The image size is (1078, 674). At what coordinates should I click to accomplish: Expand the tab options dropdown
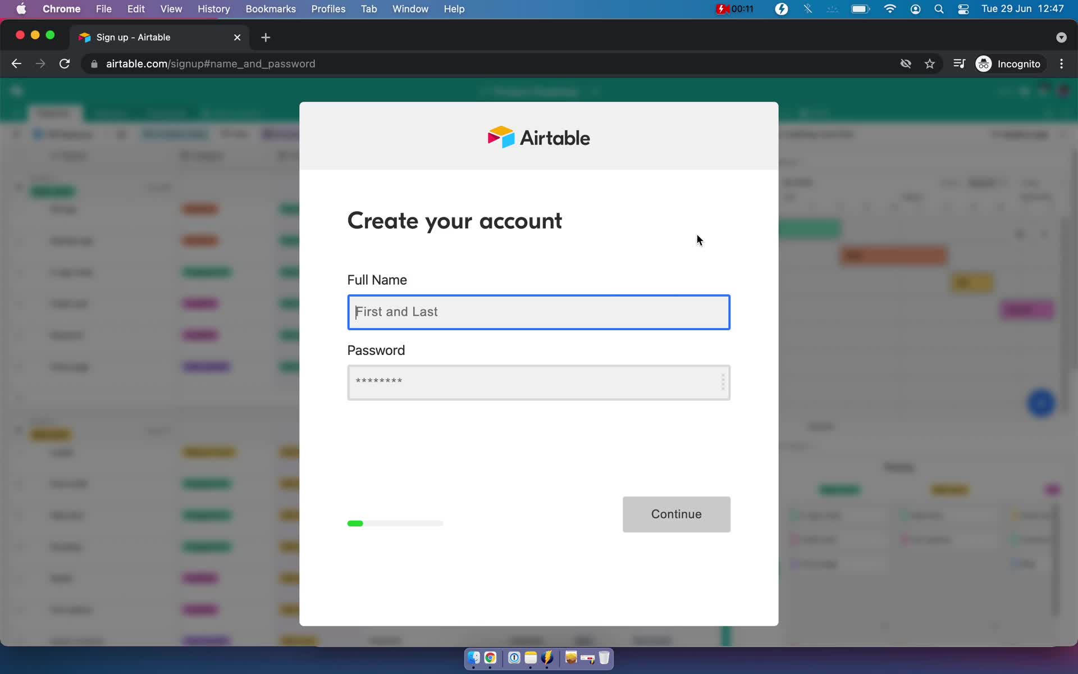tap(1061, 37)
